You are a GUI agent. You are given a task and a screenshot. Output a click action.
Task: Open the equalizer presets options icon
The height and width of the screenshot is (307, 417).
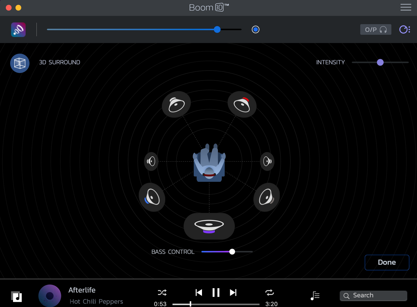tap(404, 30)
